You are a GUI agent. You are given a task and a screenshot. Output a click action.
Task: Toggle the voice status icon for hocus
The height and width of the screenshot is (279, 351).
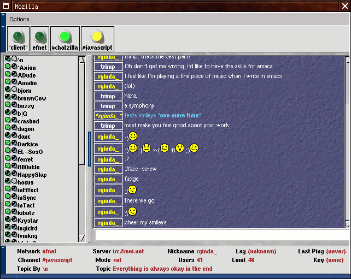[x=14, y=181]
